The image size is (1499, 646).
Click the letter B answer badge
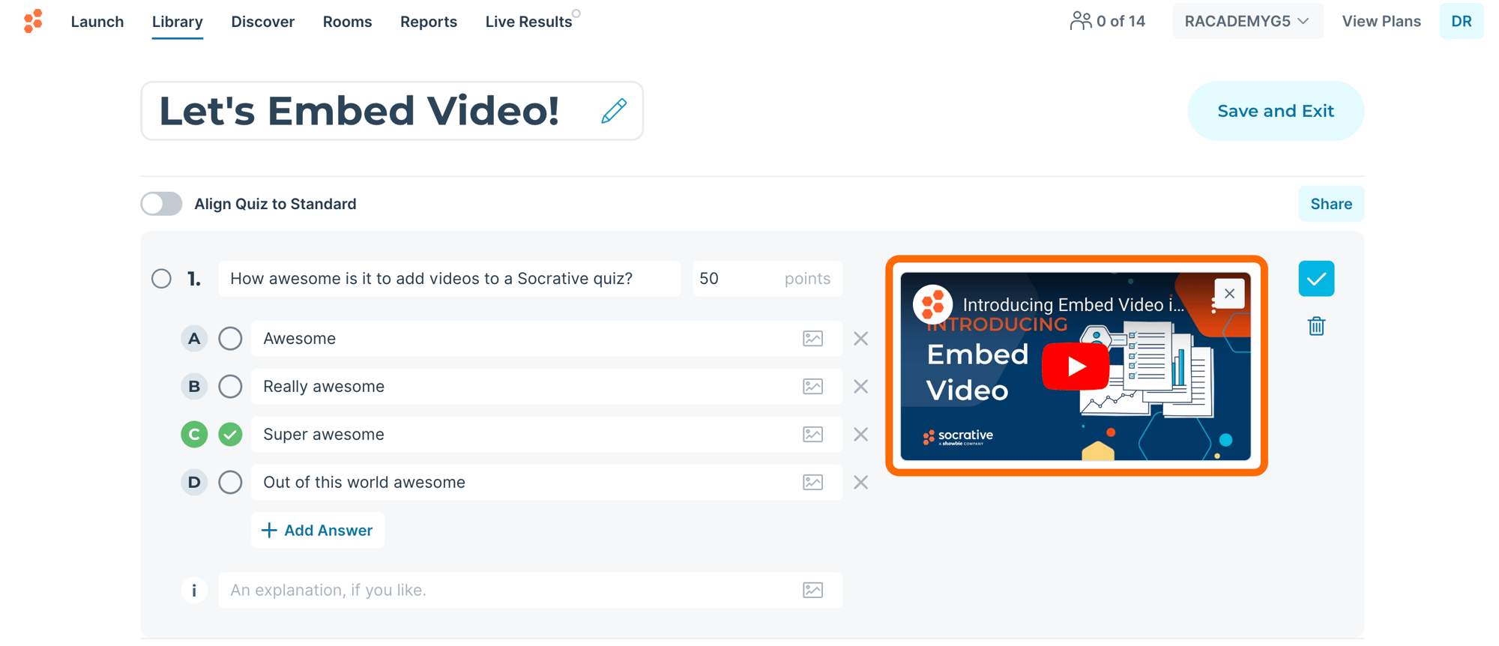click(x=194, y=387)
